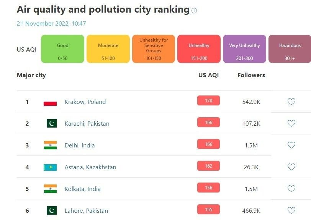Click heart icon for Kolkata, India
Screen dimensions: 311x220
click(291, 189)
